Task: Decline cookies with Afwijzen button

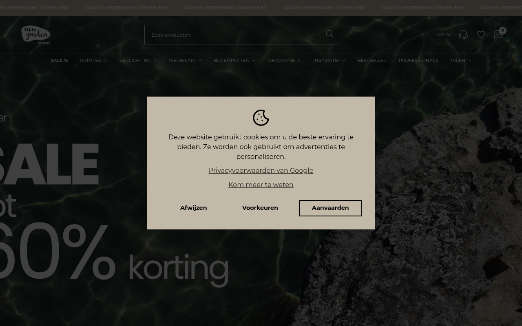Action: point(193,208)
